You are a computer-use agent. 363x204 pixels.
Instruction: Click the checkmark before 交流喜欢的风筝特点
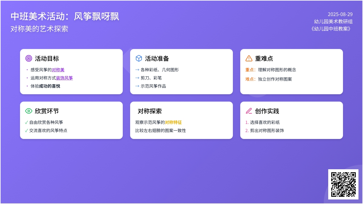coord(27,131)
